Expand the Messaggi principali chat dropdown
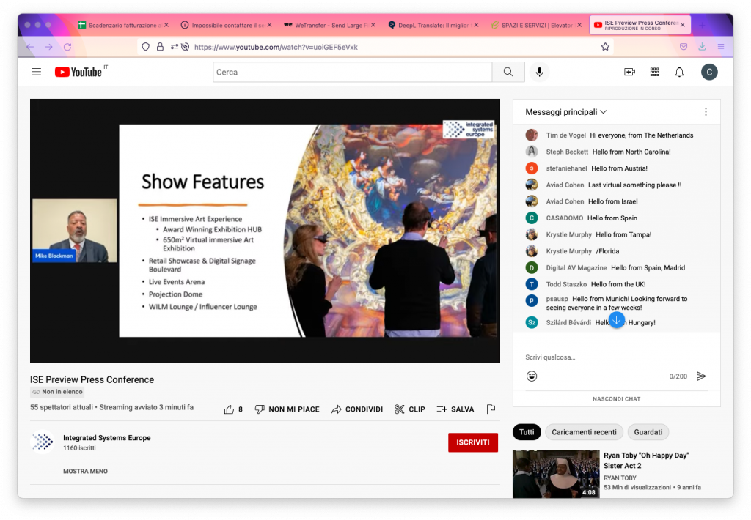The image size is (751, 520). [565, 112]
